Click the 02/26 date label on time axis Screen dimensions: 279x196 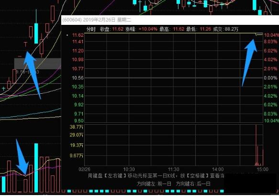[85, 169]
